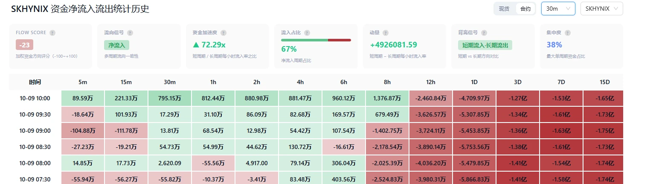Click the 38% concentration value
Screen dimensions: 656x184
pyautogui.click(x=554, y=45)
